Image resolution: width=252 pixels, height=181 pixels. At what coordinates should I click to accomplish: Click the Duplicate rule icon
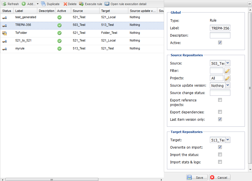coord(43,4)
